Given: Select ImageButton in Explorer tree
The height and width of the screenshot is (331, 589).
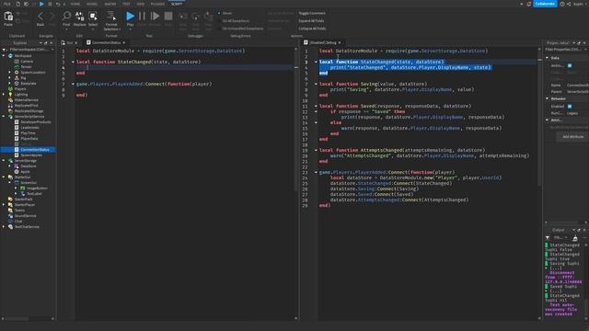Looking at the screenshot, I should (37, 188).
